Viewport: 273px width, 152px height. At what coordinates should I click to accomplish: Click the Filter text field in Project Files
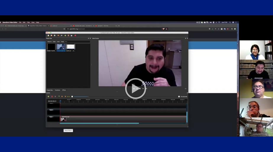[x=77, y=42]
